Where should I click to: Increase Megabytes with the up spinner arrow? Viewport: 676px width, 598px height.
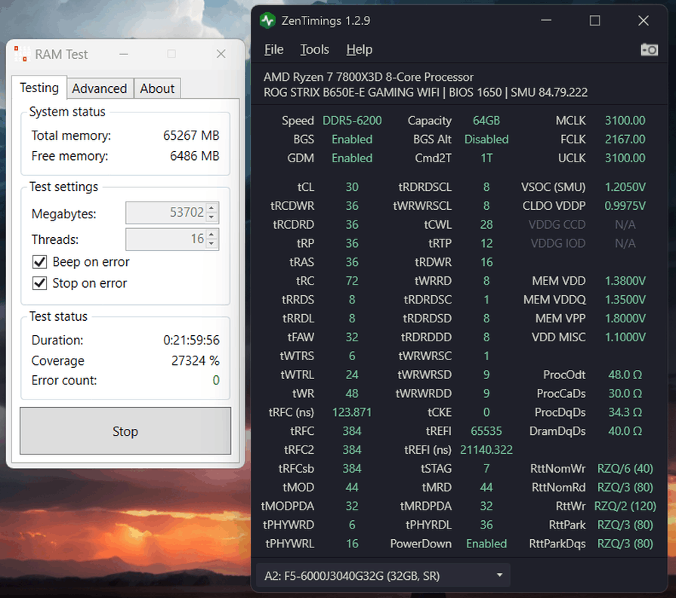click(x=211, y=208)
